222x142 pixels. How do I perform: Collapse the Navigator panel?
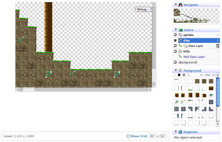tap(176, 5)
